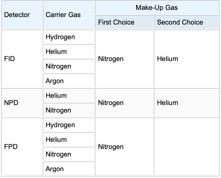Click Hydrogen carrier gas in FPD row

pyautogui.click(x=60, y=125)
